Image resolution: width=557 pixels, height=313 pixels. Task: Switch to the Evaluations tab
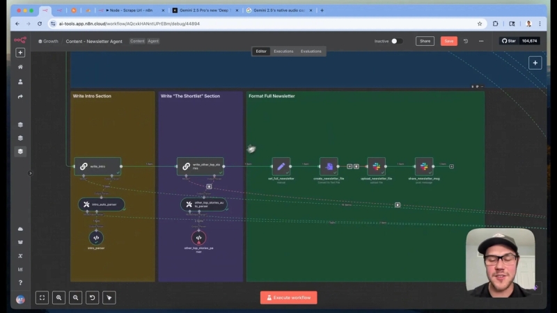point(311,51)
